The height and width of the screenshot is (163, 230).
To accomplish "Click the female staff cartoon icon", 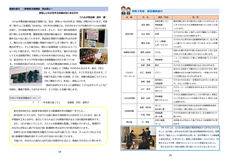I will click(x=128, y=11).
